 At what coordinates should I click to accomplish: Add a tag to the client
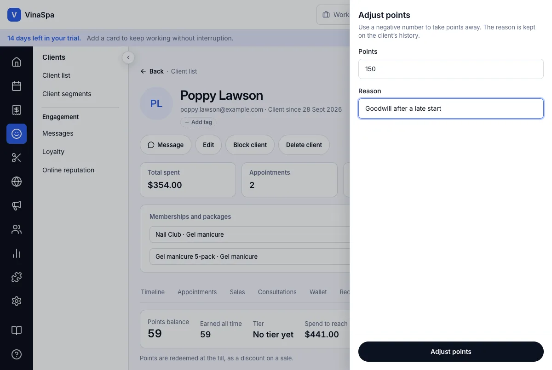point(199,122)
